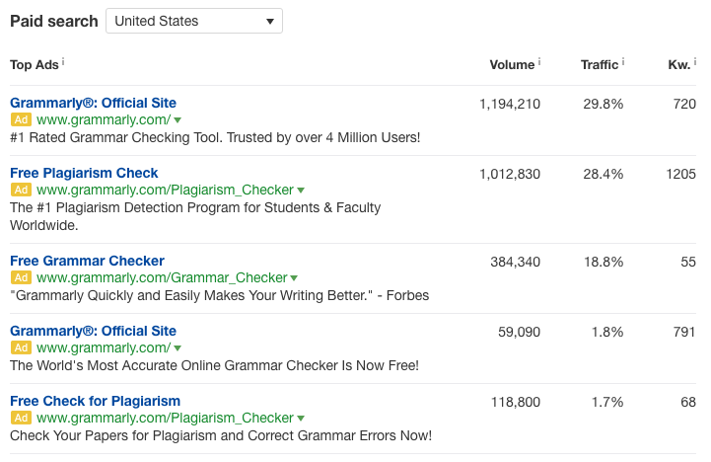Click info icon next to Top Ads
The width and height of the screenshot is (711, 462).
click(63, 62)
